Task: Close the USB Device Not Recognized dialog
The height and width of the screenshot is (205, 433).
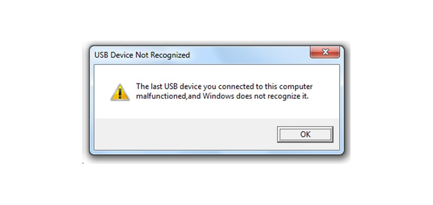Action: 325,52
